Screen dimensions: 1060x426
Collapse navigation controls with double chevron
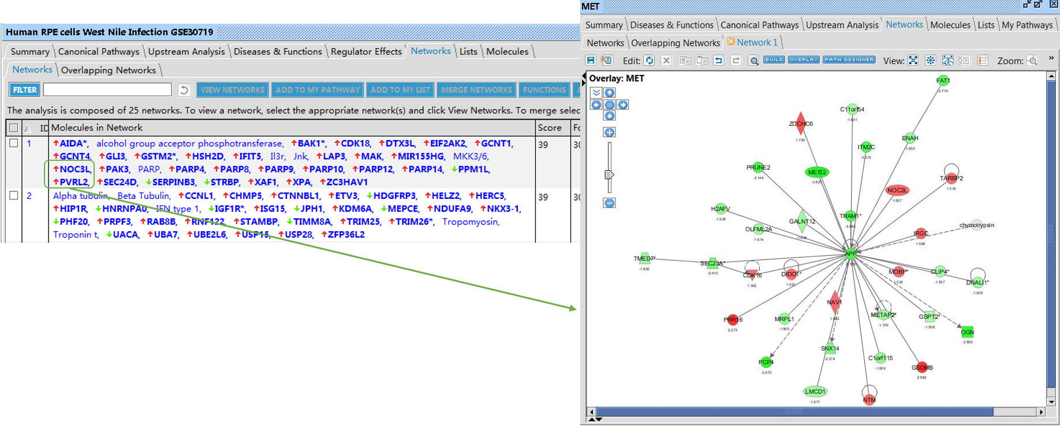(596, 93)
